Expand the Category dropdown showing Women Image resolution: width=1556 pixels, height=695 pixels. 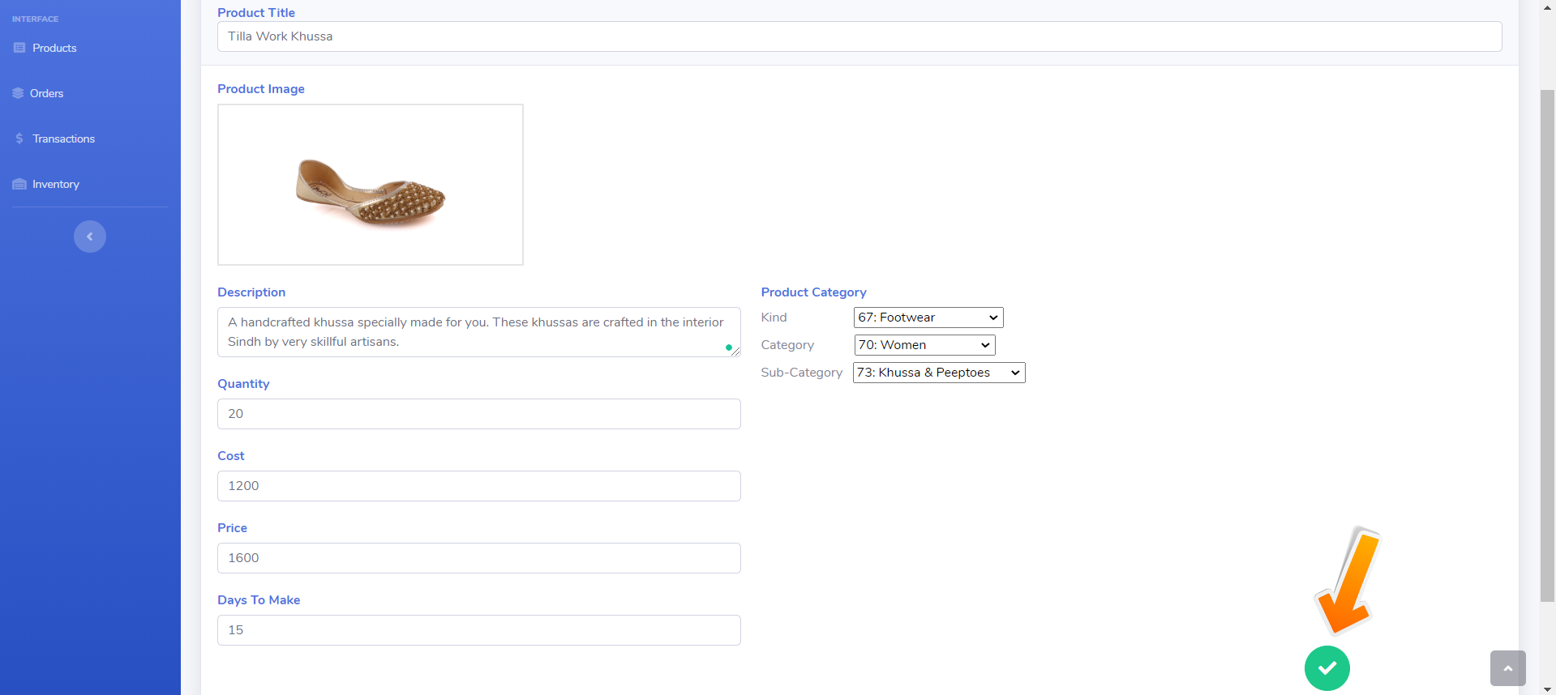(924, 345)
